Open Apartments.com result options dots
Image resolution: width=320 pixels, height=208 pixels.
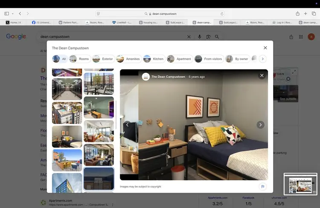(113, 205)
